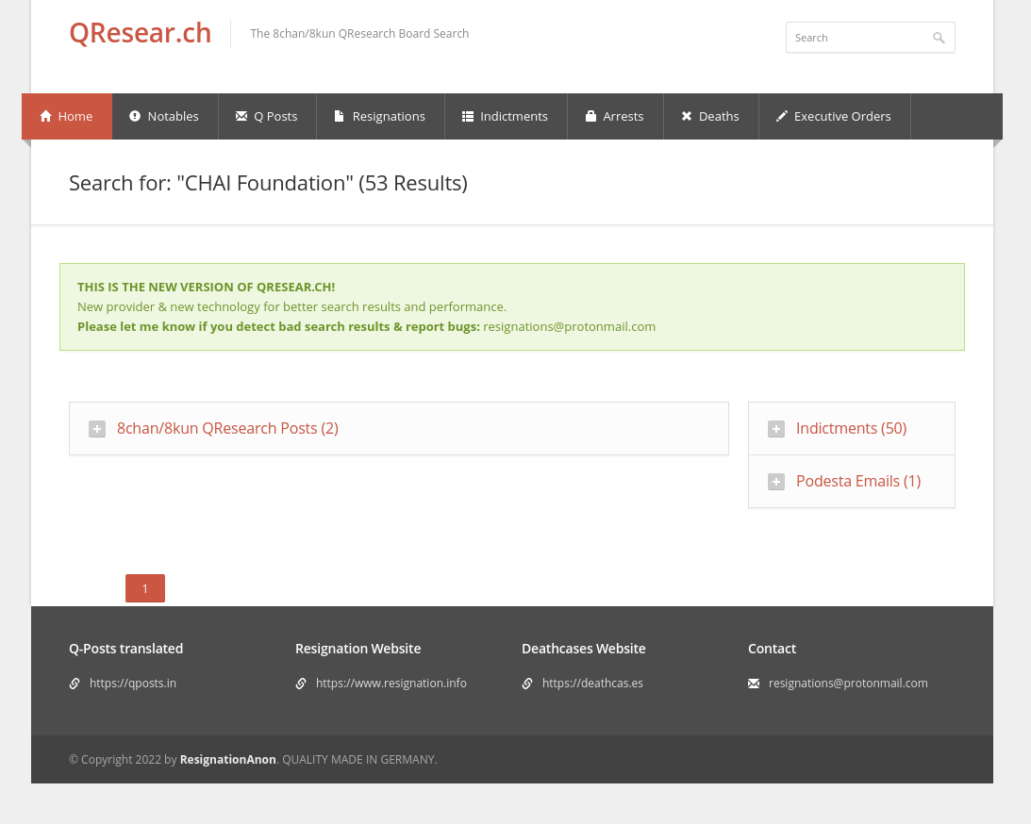Screen dimensions: 1031x824
Task: Click the Q Posts envelope icon
Action: pos(241,116)
